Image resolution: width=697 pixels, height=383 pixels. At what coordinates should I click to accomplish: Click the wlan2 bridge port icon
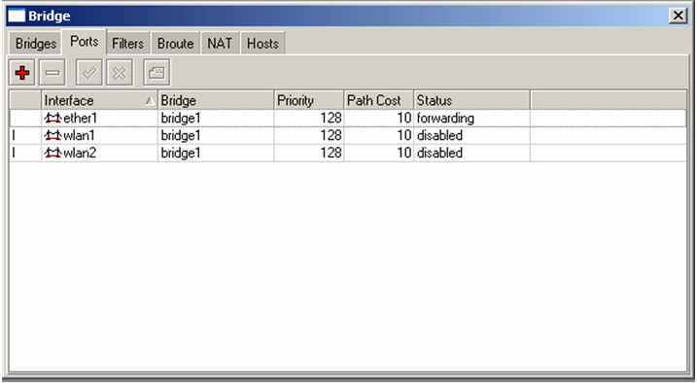coord(52,153)
